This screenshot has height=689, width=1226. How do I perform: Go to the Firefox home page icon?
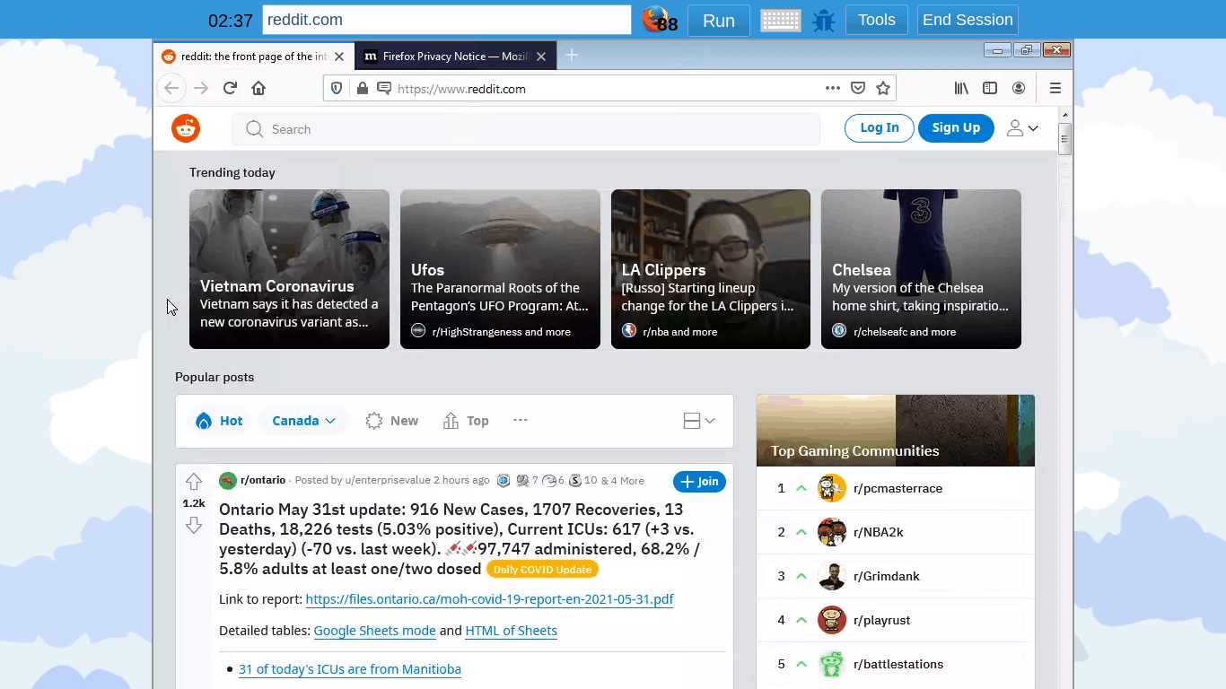coord(258,88)
